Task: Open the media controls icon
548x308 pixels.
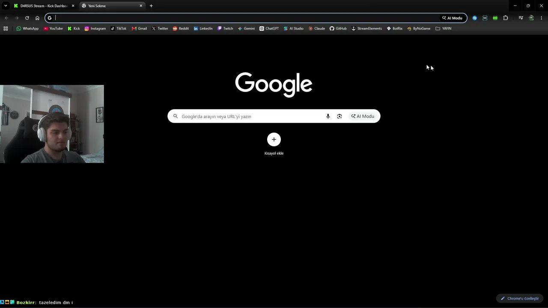Action: pyautogui.click(x=521, y=18)
